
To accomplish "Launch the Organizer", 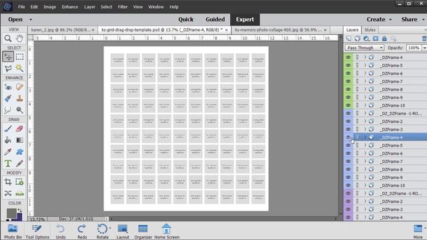I will pyautogui.click(x=143, y=231).
